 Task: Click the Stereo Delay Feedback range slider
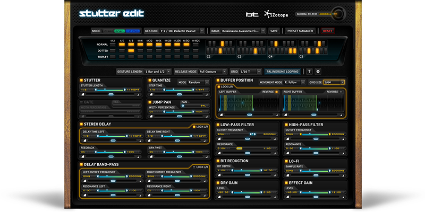coord(110,152)
